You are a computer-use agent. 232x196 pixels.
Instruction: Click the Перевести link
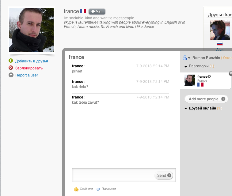tap(109, 189)
